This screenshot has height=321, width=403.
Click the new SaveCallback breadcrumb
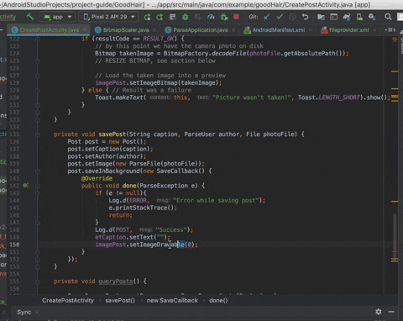point(172,300)
